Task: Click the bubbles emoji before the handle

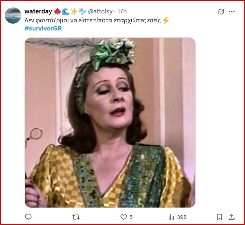Action: [x=82, y=11]
